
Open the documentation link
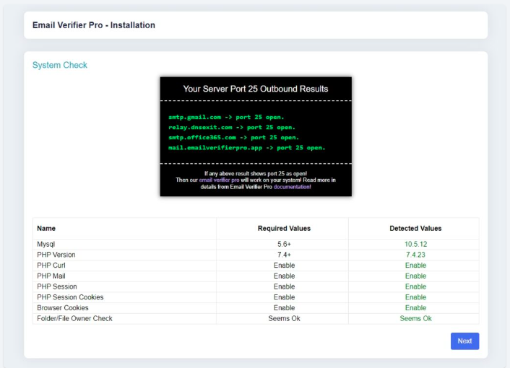pos(292,187)
